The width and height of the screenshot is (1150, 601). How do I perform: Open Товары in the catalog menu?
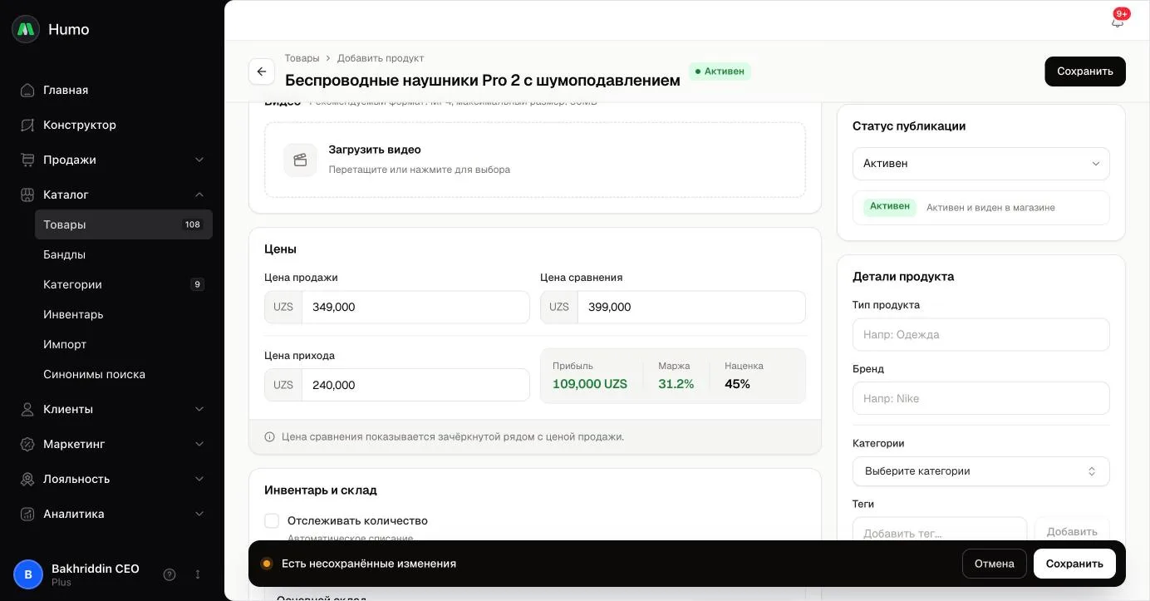pyautogui.click(x=124, y=224)
